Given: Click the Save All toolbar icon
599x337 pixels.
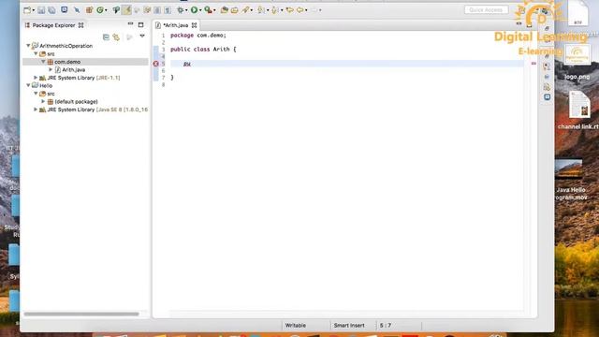Looking at the screenshot, I should click(x=51, y=10).
